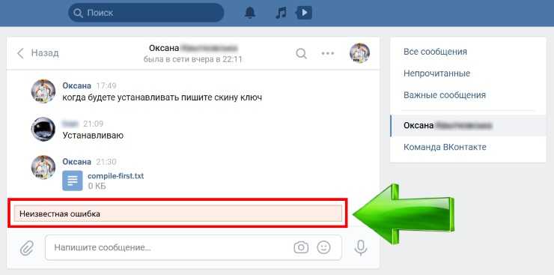Click the 17:49 message timestamp
The height and width of the screenshot is (275, 554).
tap(106, 86)
